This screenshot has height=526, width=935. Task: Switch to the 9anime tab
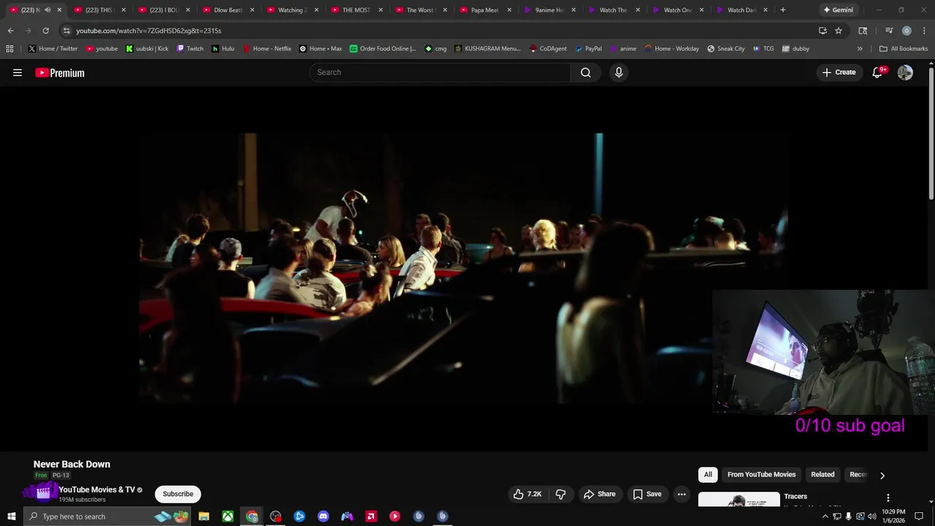click(x=549, y=10)
